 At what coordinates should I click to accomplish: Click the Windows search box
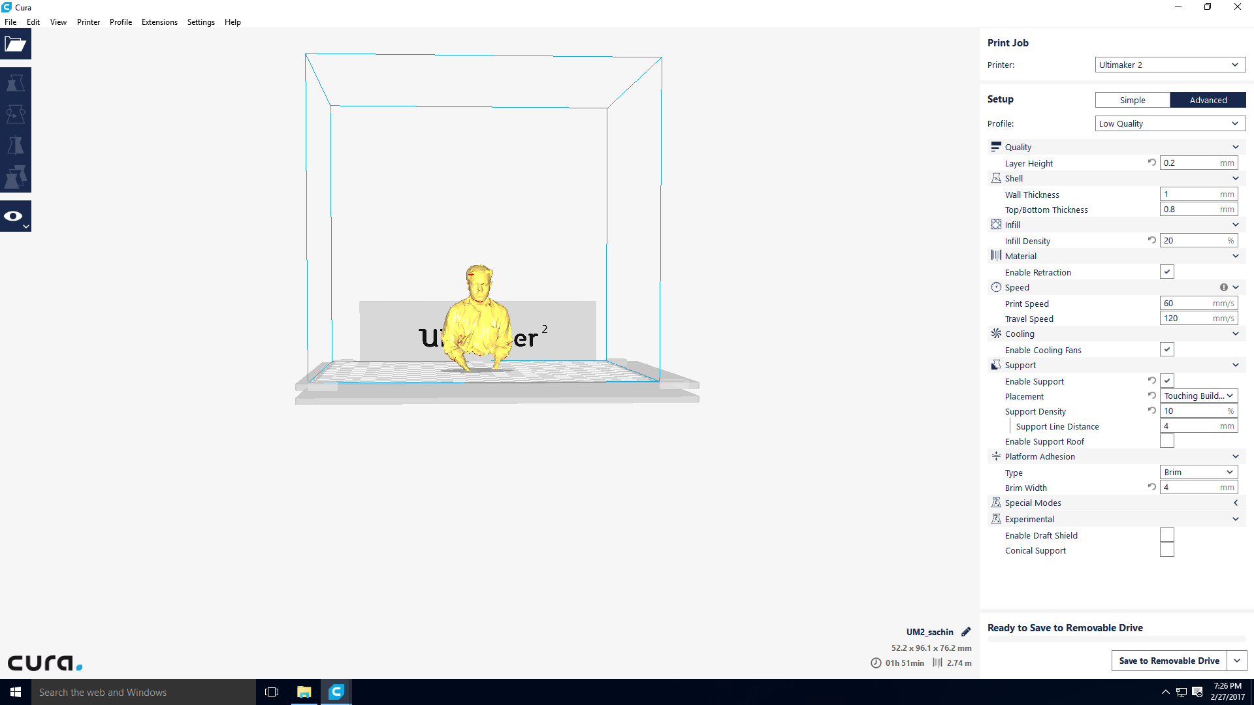click(x=144, y=692)
